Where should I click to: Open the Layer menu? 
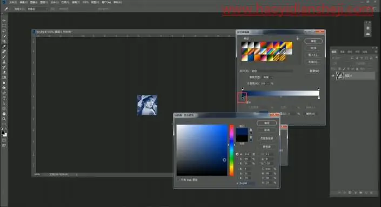(44, 2)
